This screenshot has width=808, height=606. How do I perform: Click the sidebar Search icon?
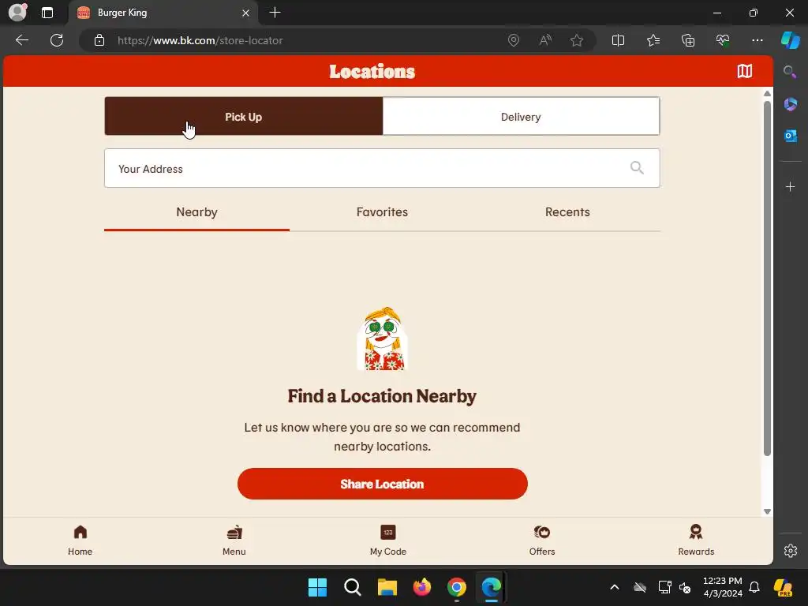click(x=790, y=72)
